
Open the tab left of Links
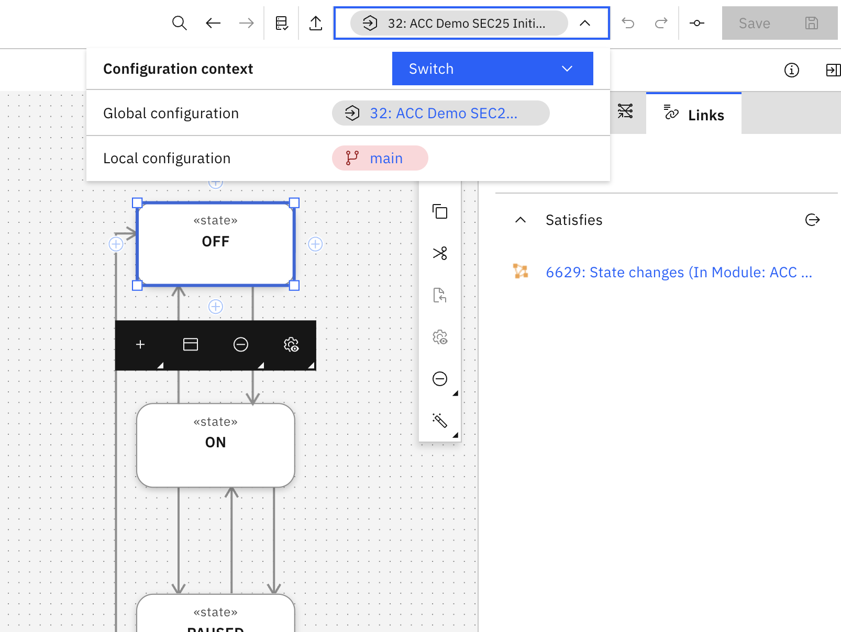(625, 111)
